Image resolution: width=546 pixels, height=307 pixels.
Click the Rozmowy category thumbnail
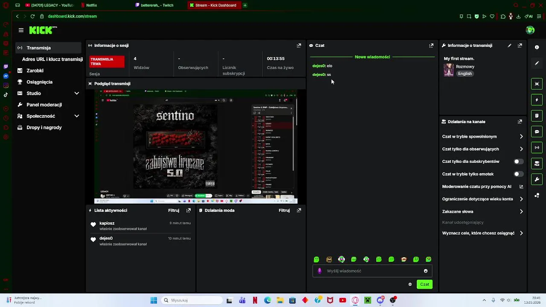(449, 70)
